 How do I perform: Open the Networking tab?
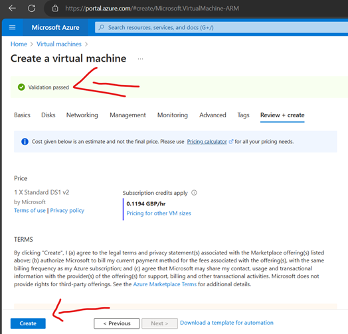[82, 115]
